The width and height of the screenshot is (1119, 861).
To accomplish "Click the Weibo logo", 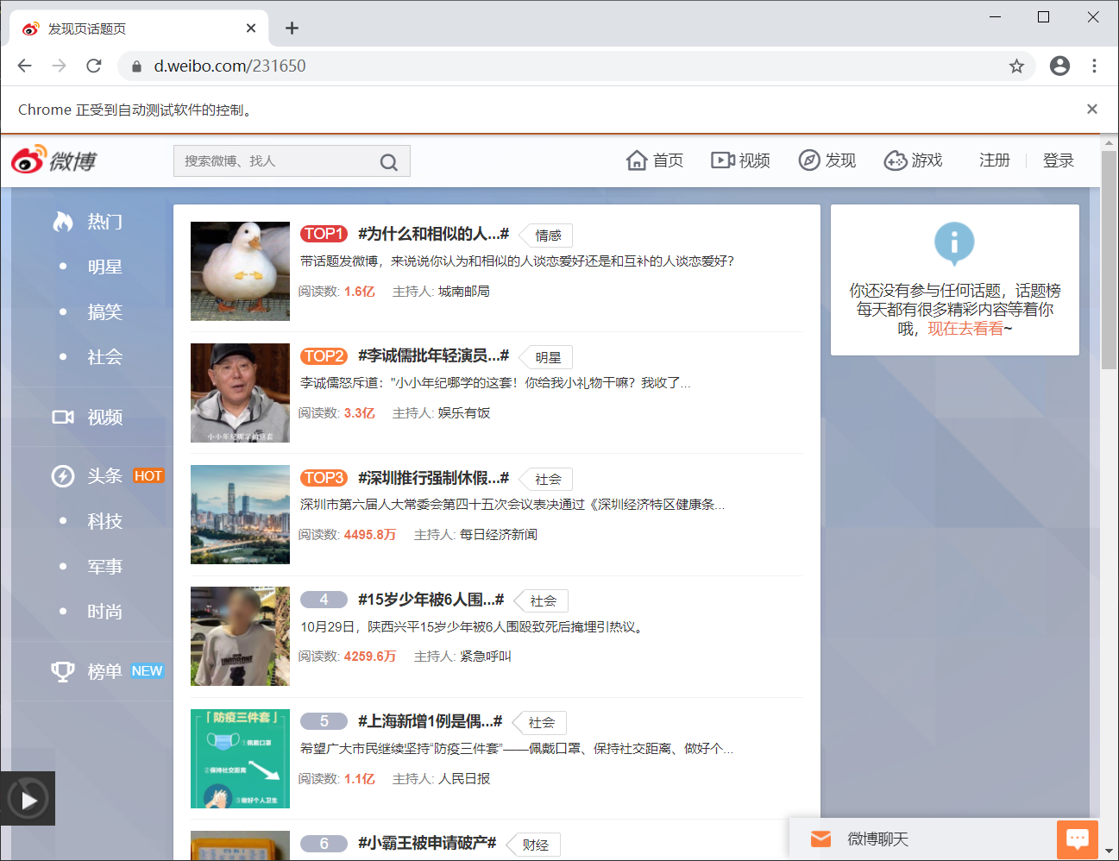I will (53, 160).
